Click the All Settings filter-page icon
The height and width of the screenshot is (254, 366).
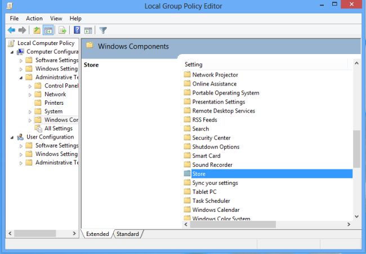[x=38, y=128]
